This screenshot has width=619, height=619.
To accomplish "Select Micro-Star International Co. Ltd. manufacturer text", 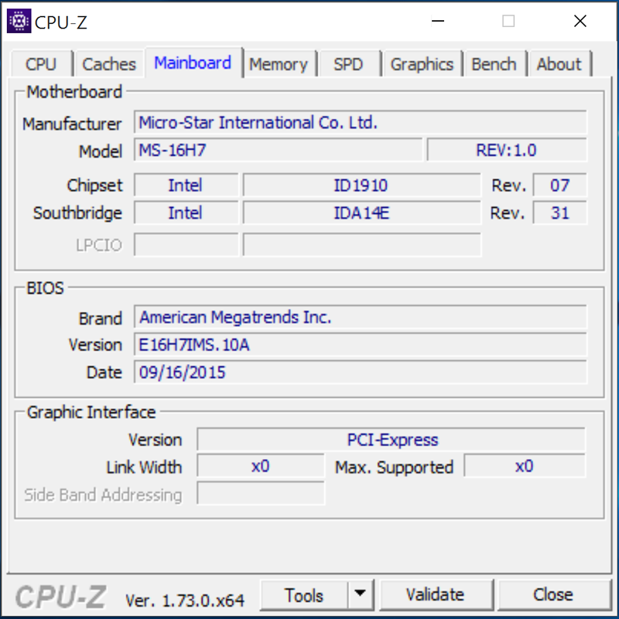I will pos(258,123).
